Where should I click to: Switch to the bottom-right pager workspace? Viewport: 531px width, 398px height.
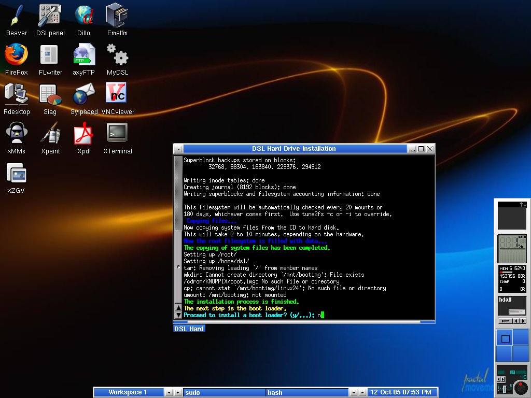[x=521, y=353]
